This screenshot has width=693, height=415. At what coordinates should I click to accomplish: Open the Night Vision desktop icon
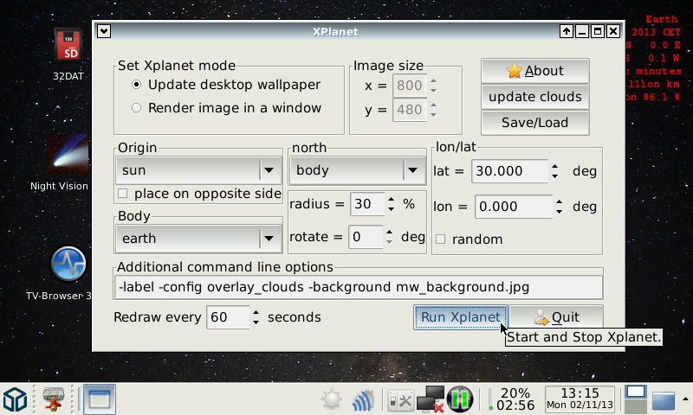[x=68, y=156]
